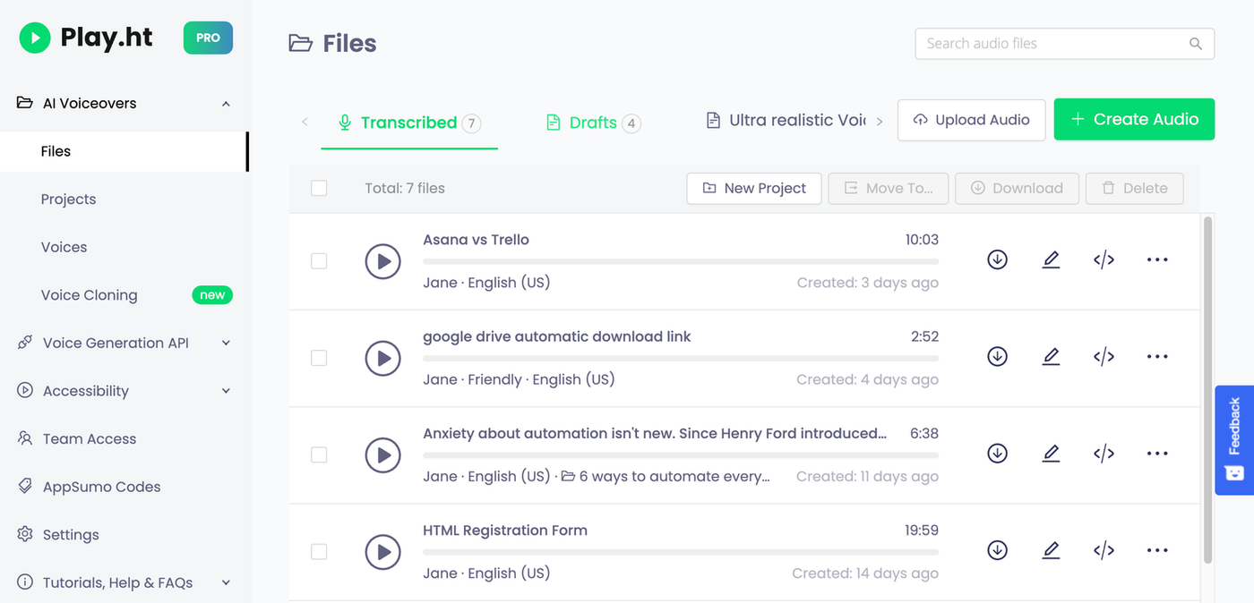Open Voice Cloning in the sidebar
Viewport: 1254px width, 603px height.
click(90, 295)
